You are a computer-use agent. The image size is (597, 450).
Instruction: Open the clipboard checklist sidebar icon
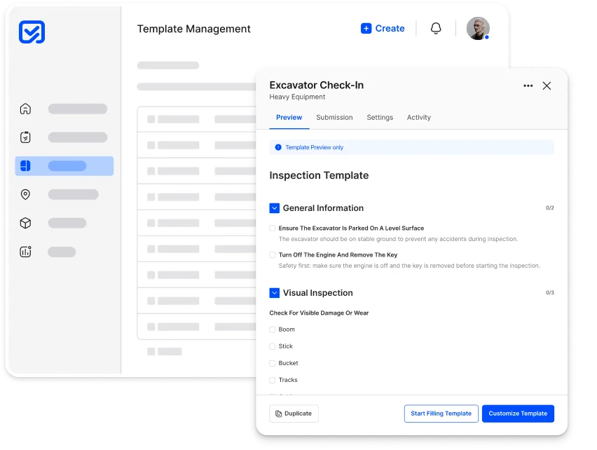coord(25,137)
